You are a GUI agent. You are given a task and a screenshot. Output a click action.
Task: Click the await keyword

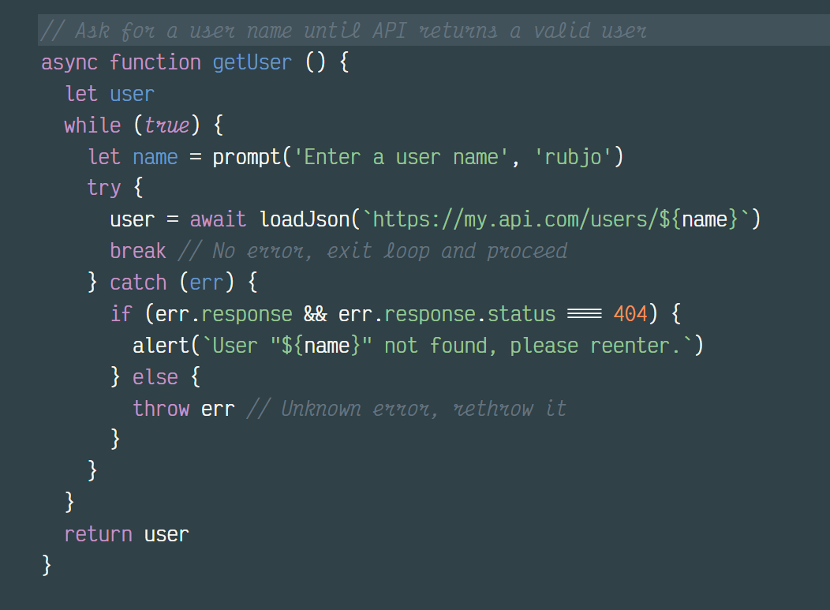pyautogui.click(x=218, y=219)
